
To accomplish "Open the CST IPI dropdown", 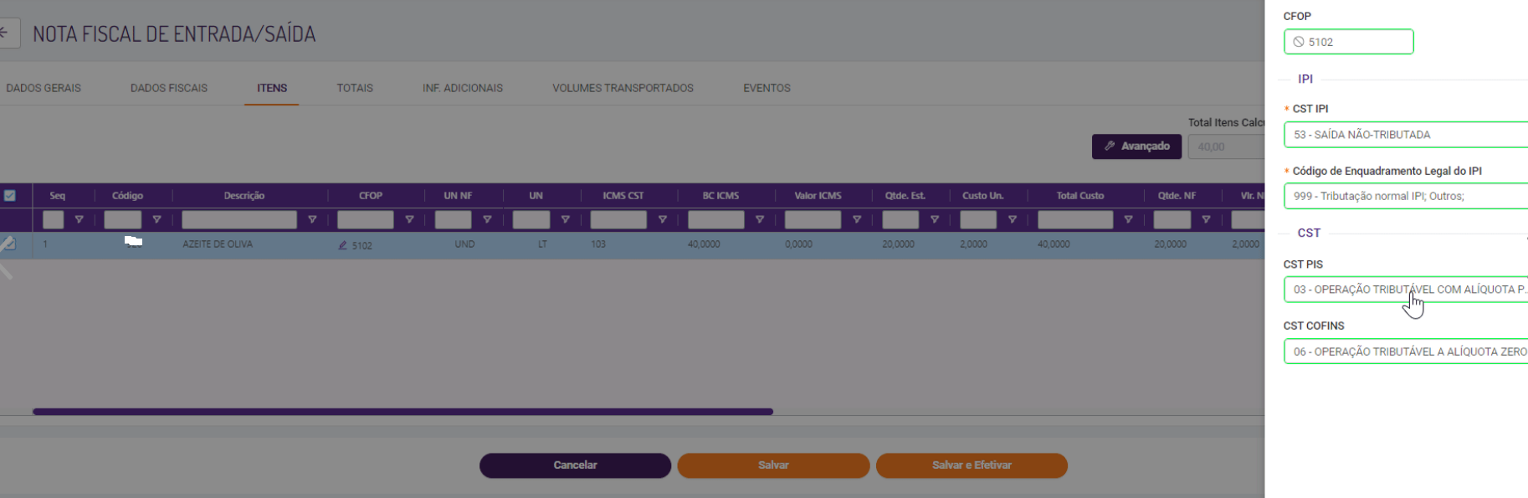I will [x=1406, y=135].
